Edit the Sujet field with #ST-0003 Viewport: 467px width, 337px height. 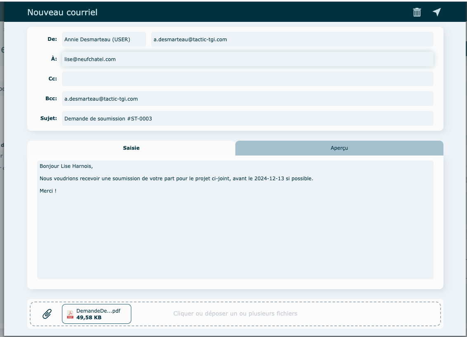247,119
